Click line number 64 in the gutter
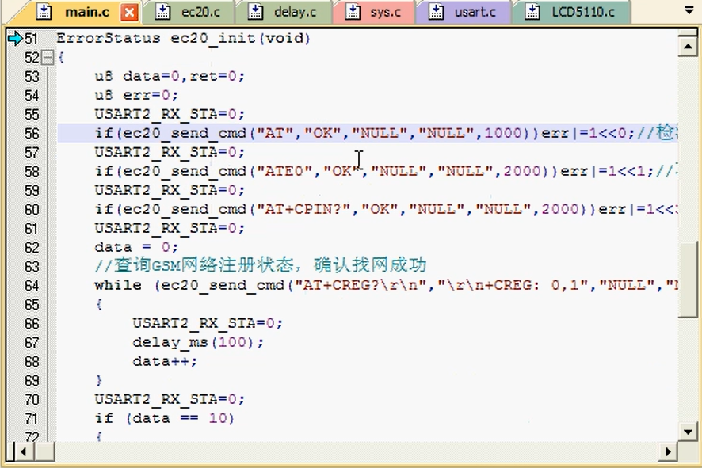Image resolution: width=702 pixels, height=468 pixels. (x=32, y=286)
